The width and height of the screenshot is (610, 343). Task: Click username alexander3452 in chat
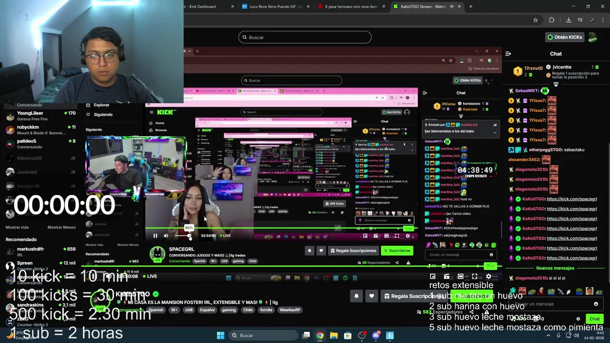[x=524, y=160]
